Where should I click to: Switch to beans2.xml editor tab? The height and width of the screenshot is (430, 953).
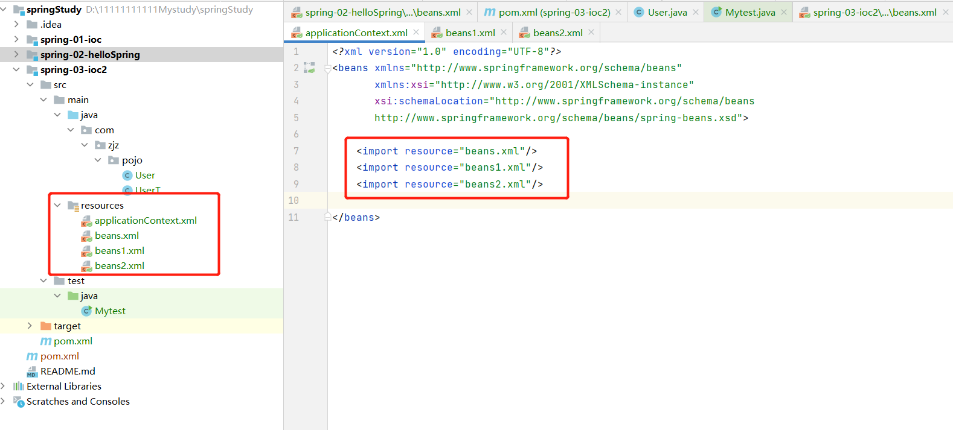[557, 33]
